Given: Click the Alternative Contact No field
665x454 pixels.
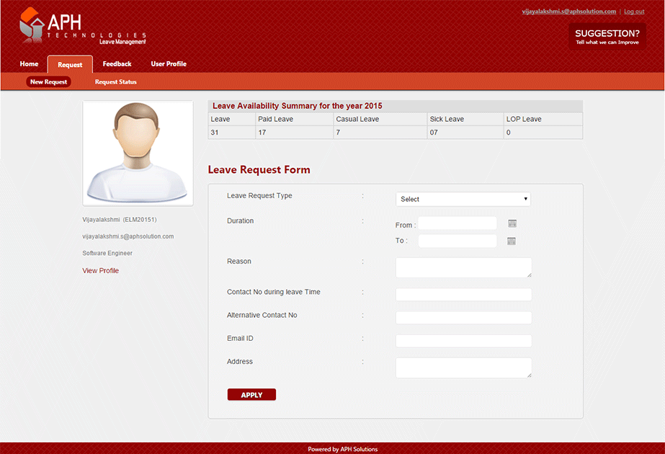Looking at the screenshot, I should coord(463,318).
